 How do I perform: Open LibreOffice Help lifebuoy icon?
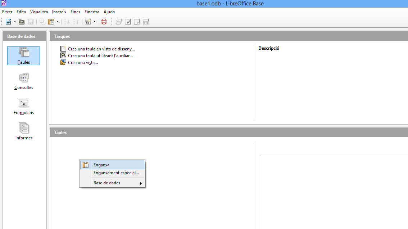104,22
